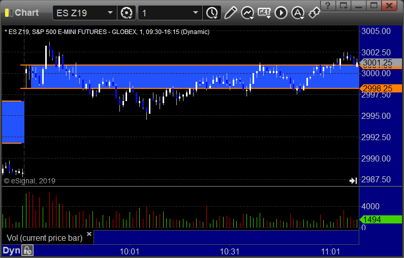
Task: Click the bar replay play button
Action: click(281, 13)
